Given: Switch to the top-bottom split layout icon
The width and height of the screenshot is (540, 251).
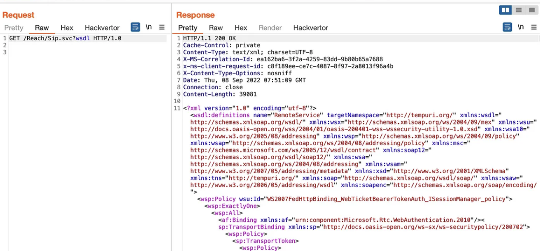Looking at the screenshot, I should pyautogui.click(x=518, y=10).
